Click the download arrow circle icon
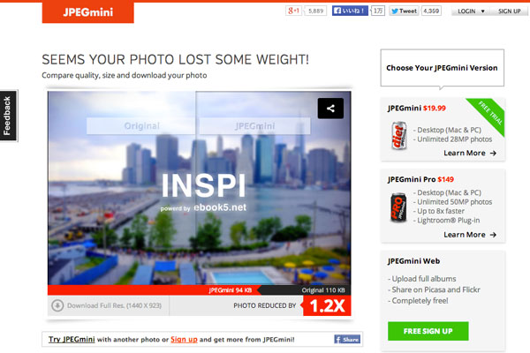The width and height of the screenshot is (530, 353). [x=57, y=305]
